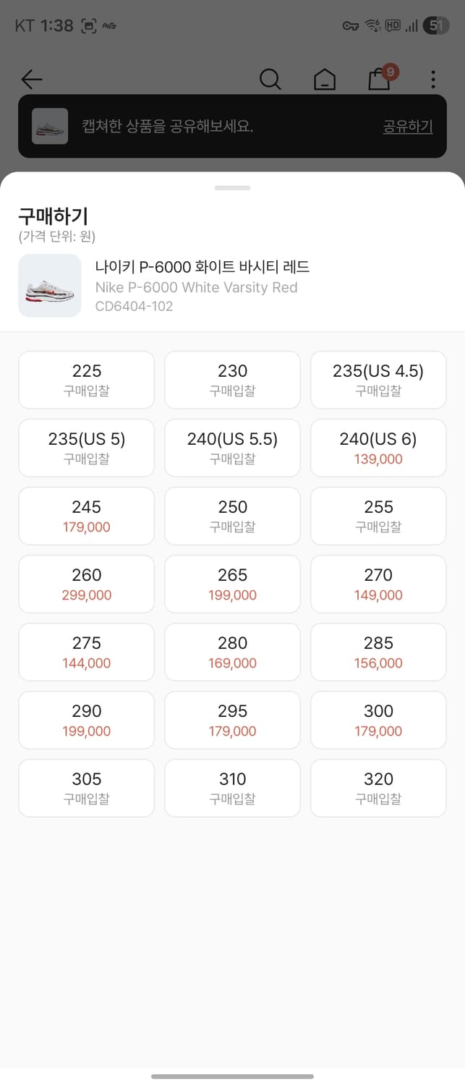Pick size 270 priced 149,000
The image size is (465, 1085).
(x=378, y=584)
